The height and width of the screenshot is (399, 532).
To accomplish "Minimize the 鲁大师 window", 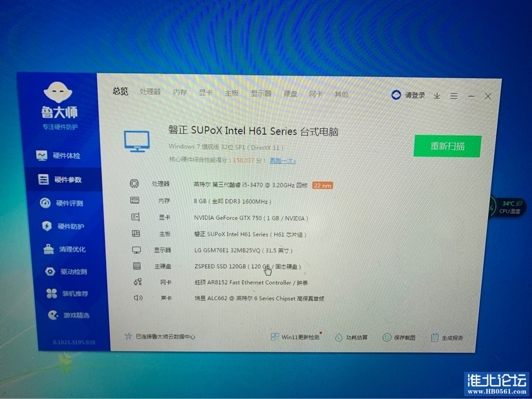I will point(471,97).
